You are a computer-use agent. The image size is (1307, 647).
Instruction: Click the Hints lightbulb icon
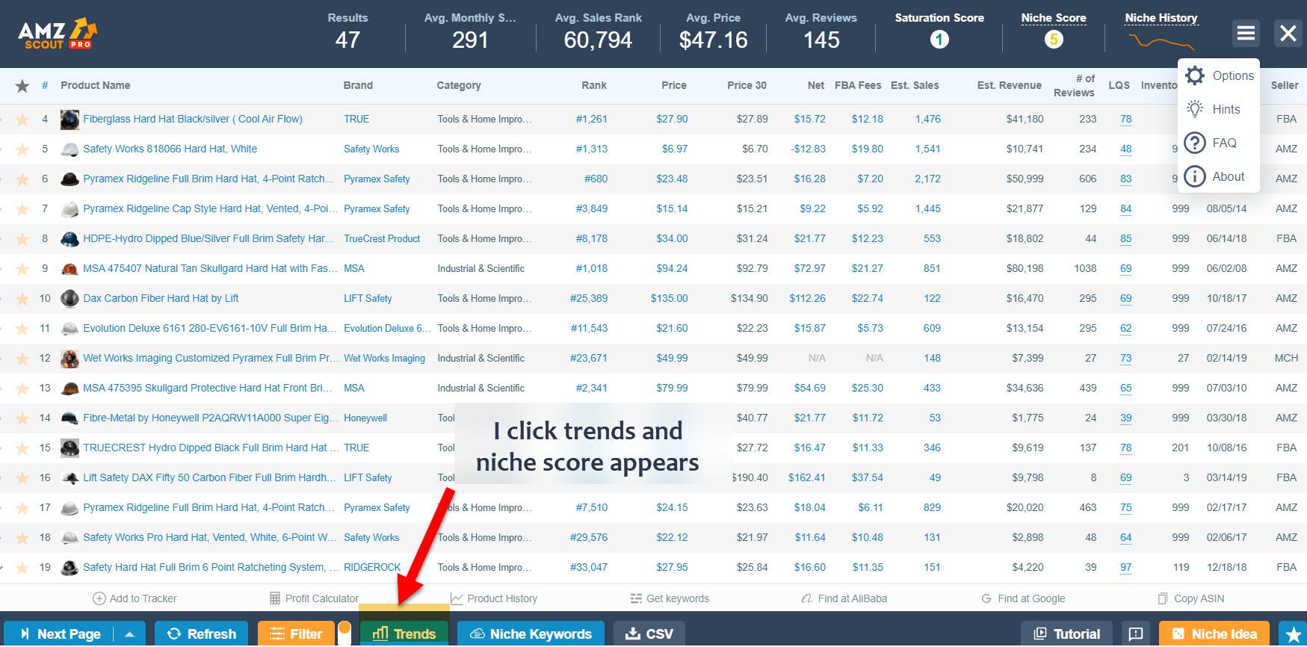[1195, 109]
